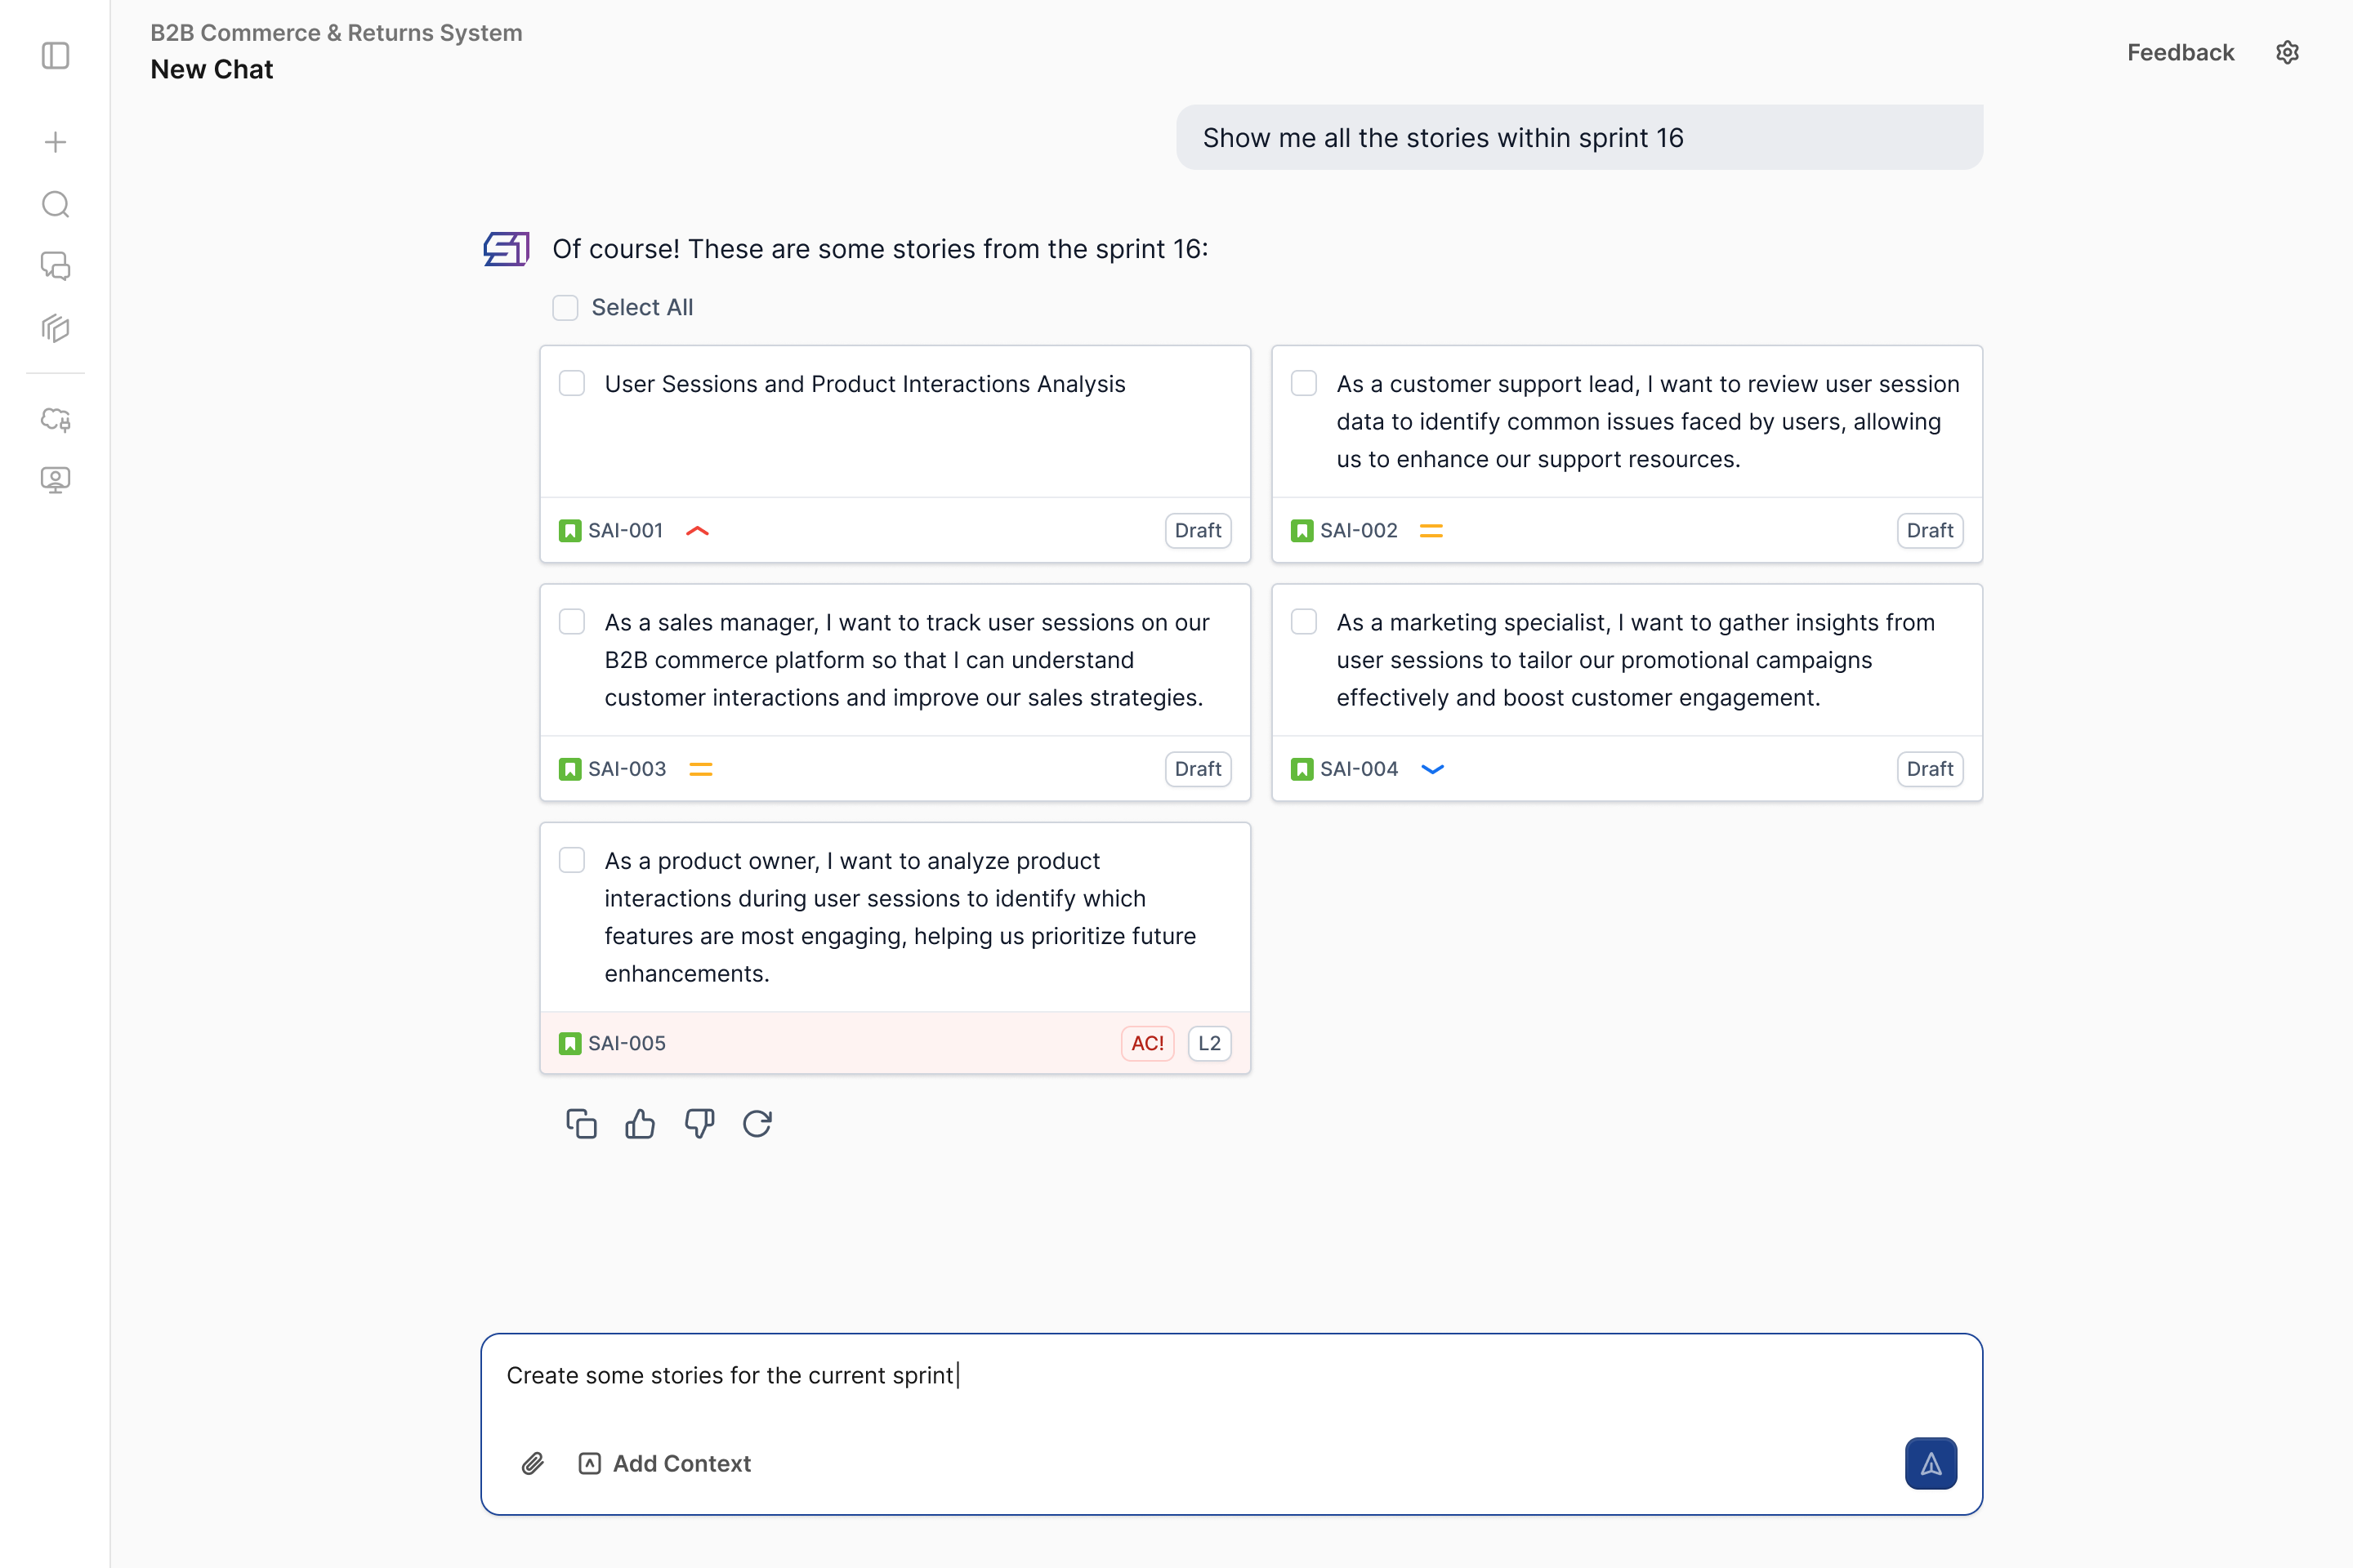2353x1568 pixels.
Task: Click story bookmark icon beside SAI-004
Action: (1302, 769)
